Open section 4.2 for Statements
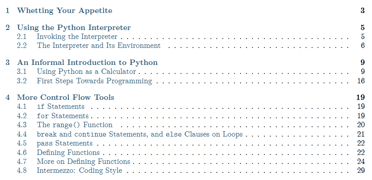Viewport: 372px width, 180px height. coord(62,116)
